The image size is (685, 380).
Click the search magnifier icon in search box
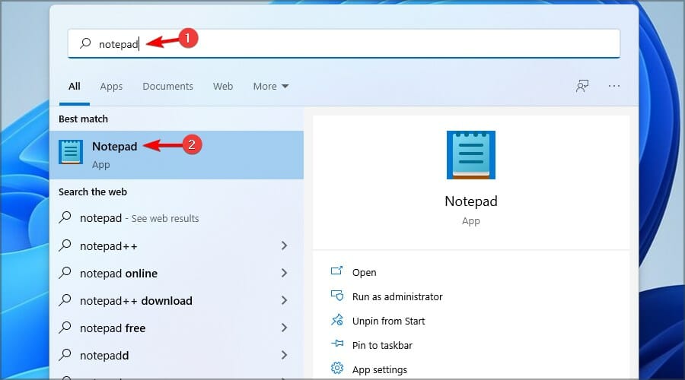click(85, 43)
